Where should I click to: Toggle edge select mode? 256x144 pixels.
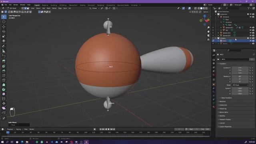(25, 8)
